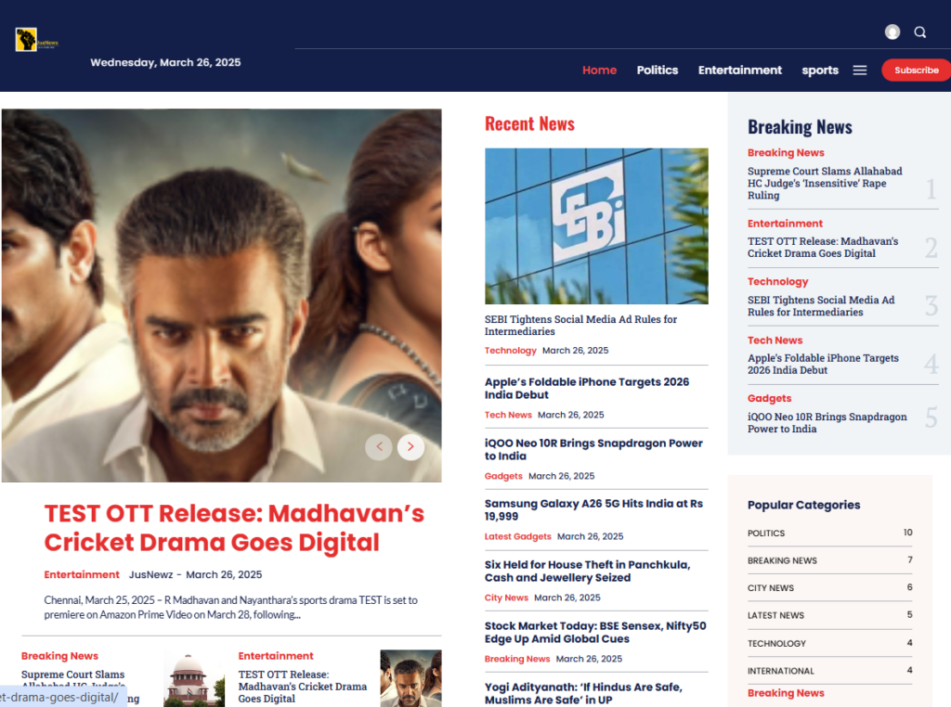Select Gadgets tag in Recent News
This screenshot has width=951, height=707.
coord(502,476)
